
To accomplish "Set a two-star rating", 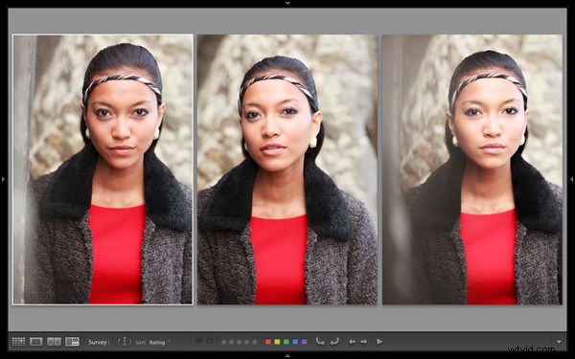I will pos(231,342).
